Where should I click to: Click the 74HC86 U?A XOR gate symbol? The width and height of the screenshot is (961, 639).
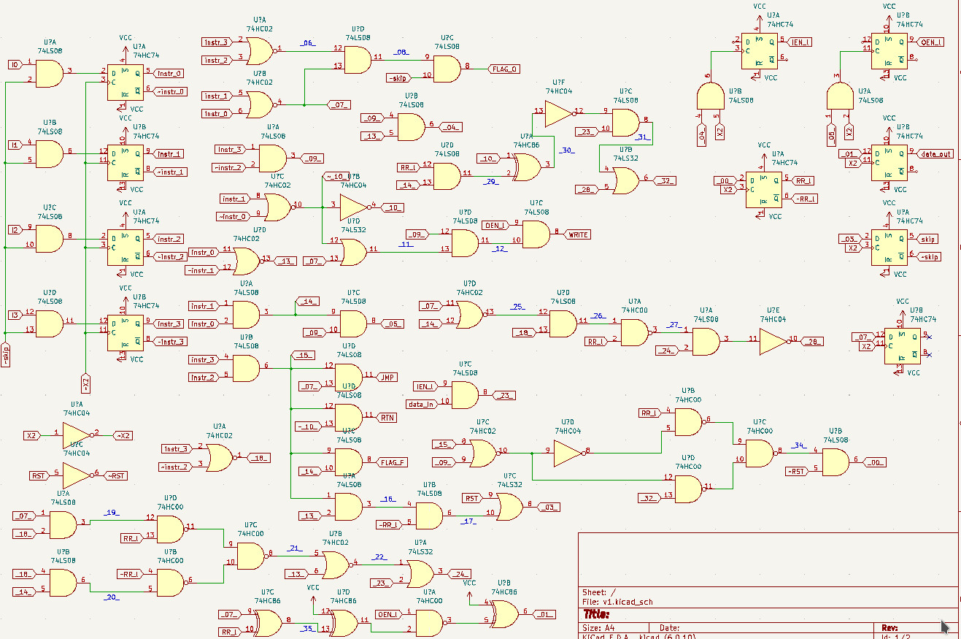(x=527, y=167)
